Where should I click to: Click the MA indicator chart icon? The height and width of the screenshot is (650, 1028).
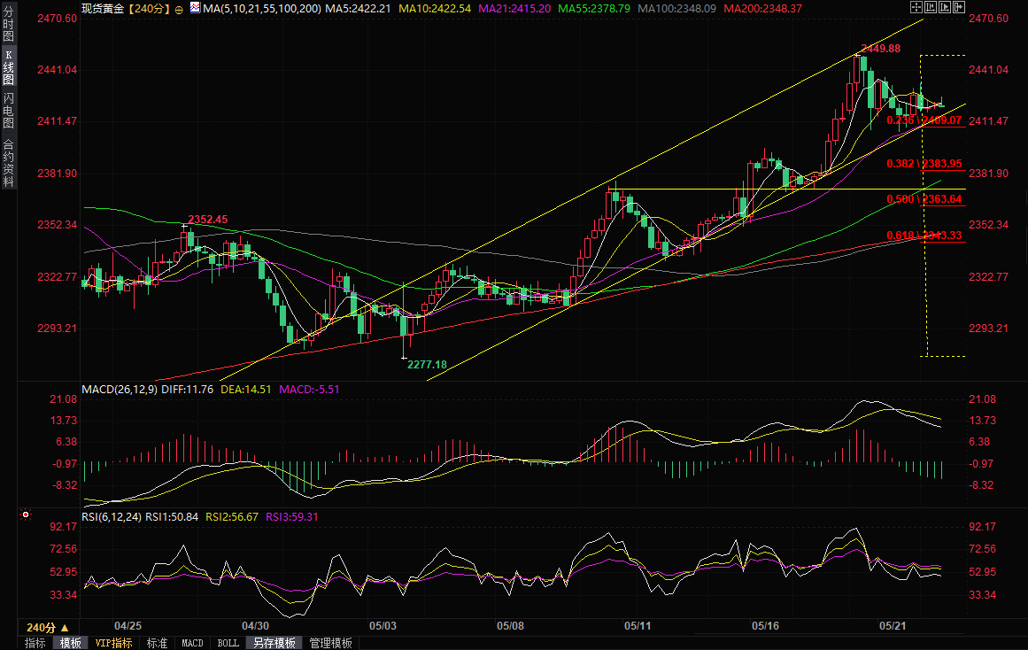click(194, 8)
